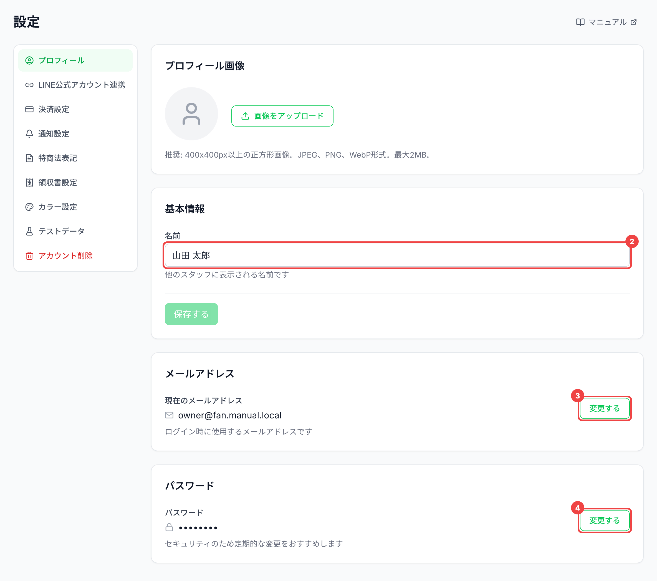This screenshot has height=581, width=657.
Task: Click the default avatar placeholder image
Action: (191, 114)
